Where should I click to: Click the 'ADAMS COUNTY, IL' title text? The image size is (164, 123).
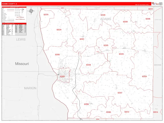[9, 4]
